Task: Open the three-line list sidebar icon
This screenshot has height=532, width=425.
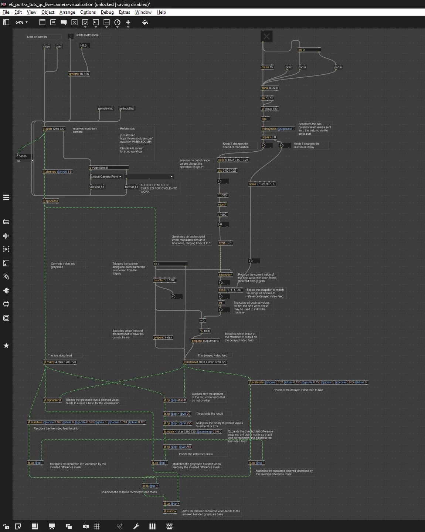Action: (6, 197)
